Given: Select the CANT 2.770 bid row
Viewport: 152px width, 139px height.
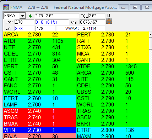Looking at the screenshot, I should coord(39,79).
